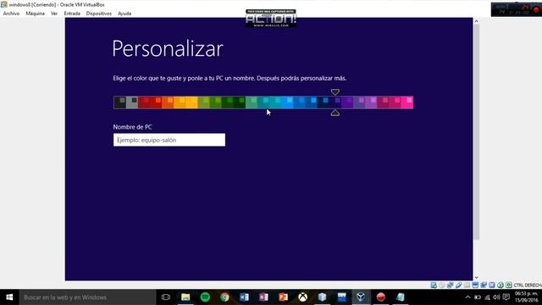Open Xbox app from the taskbar
The width and height of the screenshot is (542, 305).
click(303, 297)
